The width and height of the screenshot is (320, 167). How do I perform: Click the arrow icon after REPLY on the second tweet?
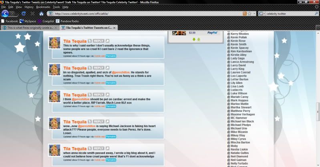pos(108,68)
